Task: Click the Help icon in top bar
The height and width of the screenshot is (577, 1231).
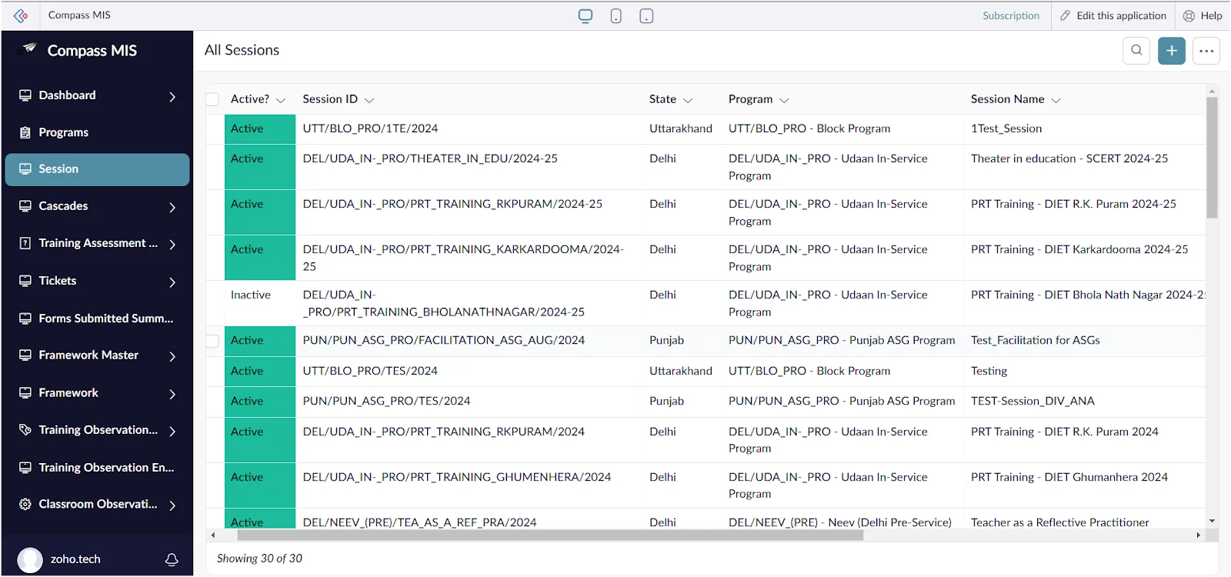Action: [1189, 15]
